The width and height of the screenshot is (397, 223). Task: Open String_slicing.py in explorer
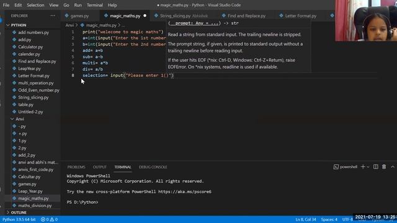(x=33, y=97)
